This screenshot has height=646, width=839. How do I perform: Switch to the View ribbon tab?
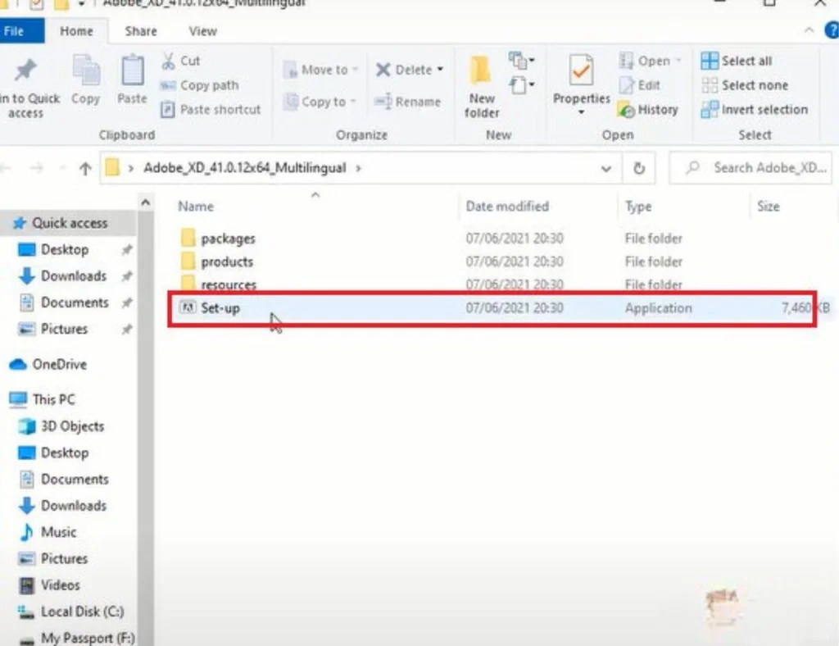pyautogui.click(x=203, y=31)
